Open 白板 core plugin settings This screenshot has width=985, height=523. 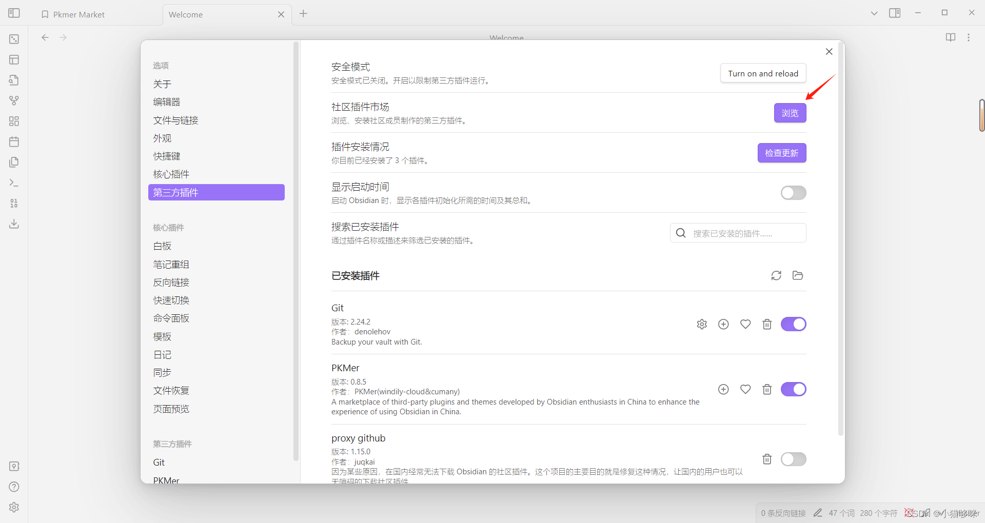pos(216,246)
